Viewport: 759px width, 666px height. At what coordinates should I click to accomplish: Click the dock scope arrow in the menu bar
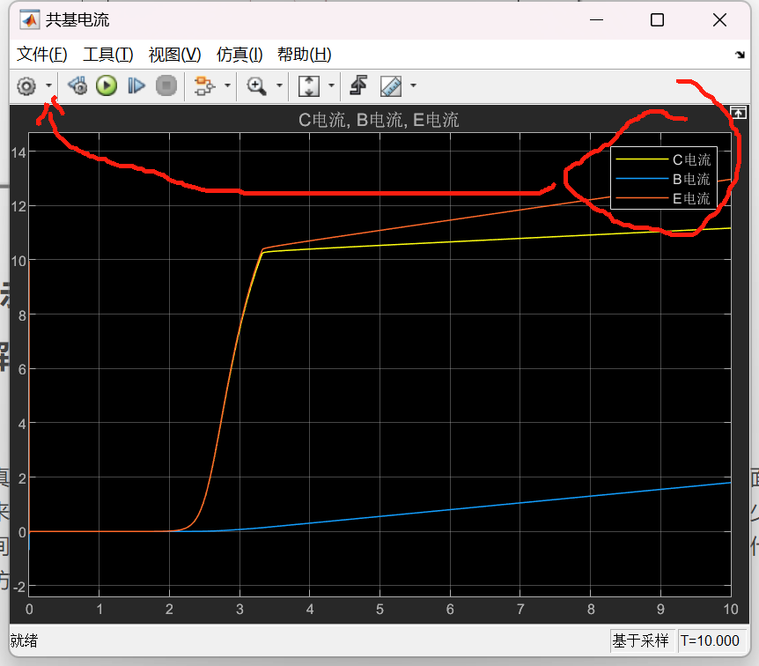(x=740, y=55)
